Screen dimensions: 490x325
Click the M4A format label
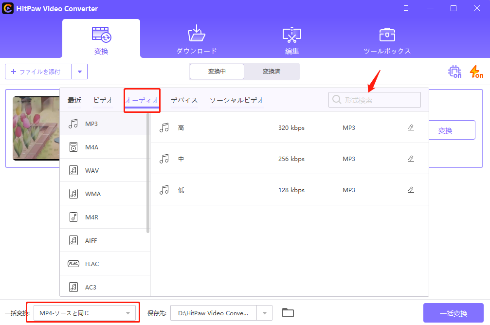click(x=91, y=147)
